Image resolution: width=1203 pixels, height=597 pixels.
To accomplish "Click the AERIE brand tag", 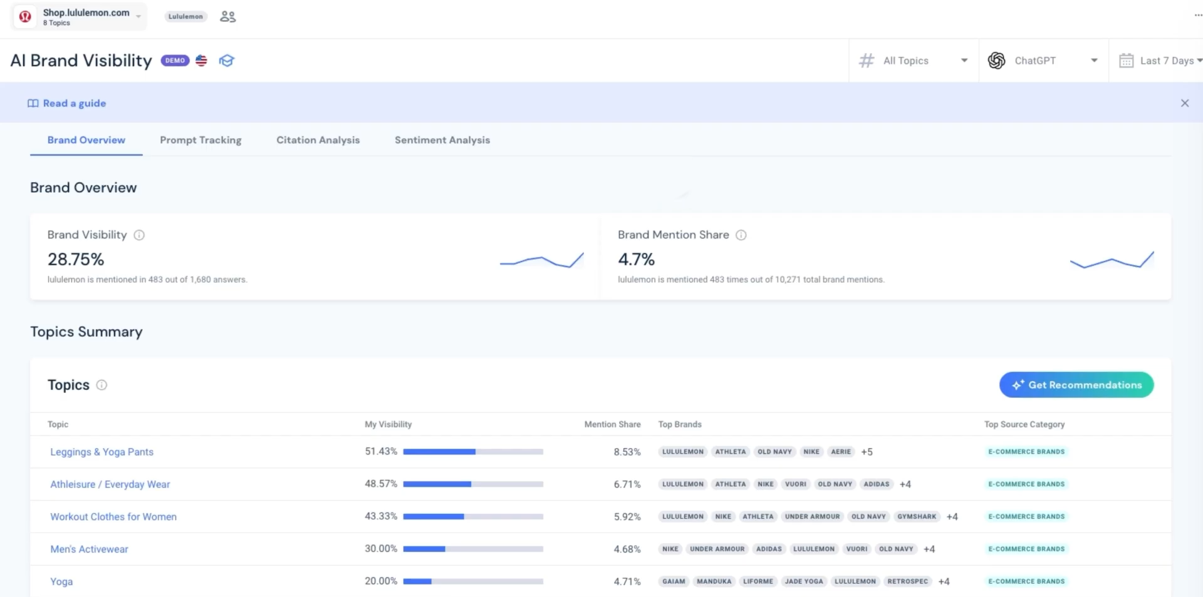I will point(841,452).
